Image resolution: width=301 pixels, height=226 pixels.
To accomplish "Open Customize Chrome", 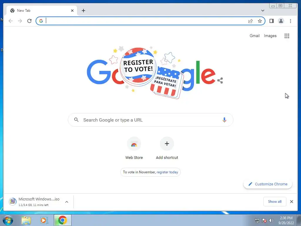I will point(268,184).
